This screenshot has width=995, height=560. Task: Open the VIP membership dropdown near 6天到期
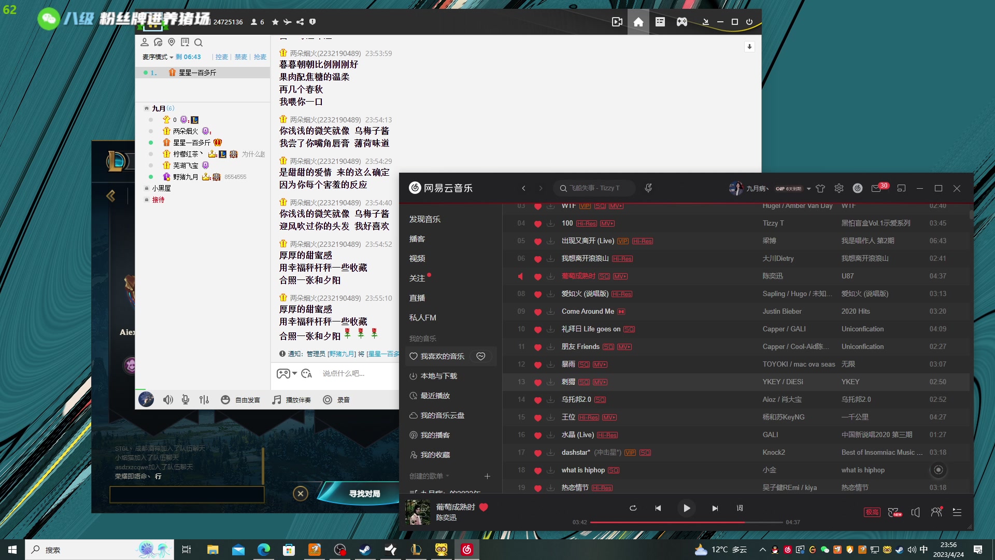click(x=808, y=189)
